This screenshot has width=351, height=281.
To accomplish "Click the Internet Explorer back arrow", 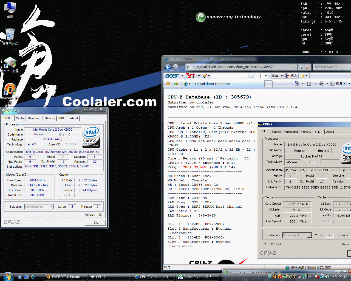I will tap(168, 67).
